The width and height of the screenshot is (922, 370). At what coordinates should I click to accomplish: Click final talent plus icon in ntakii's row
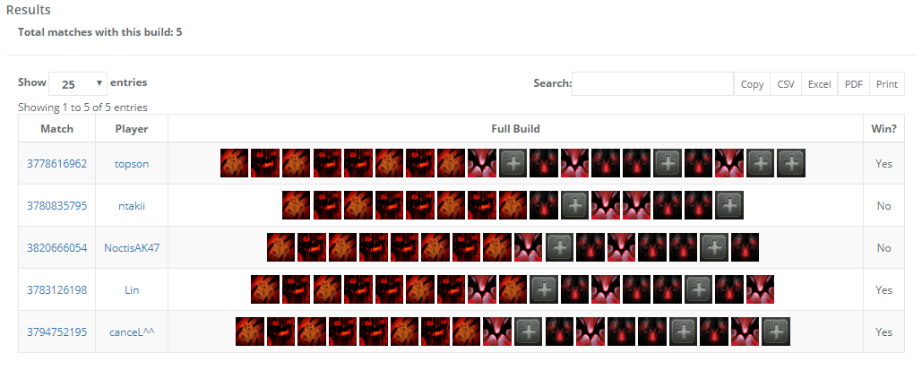click(x=729, y=205)
